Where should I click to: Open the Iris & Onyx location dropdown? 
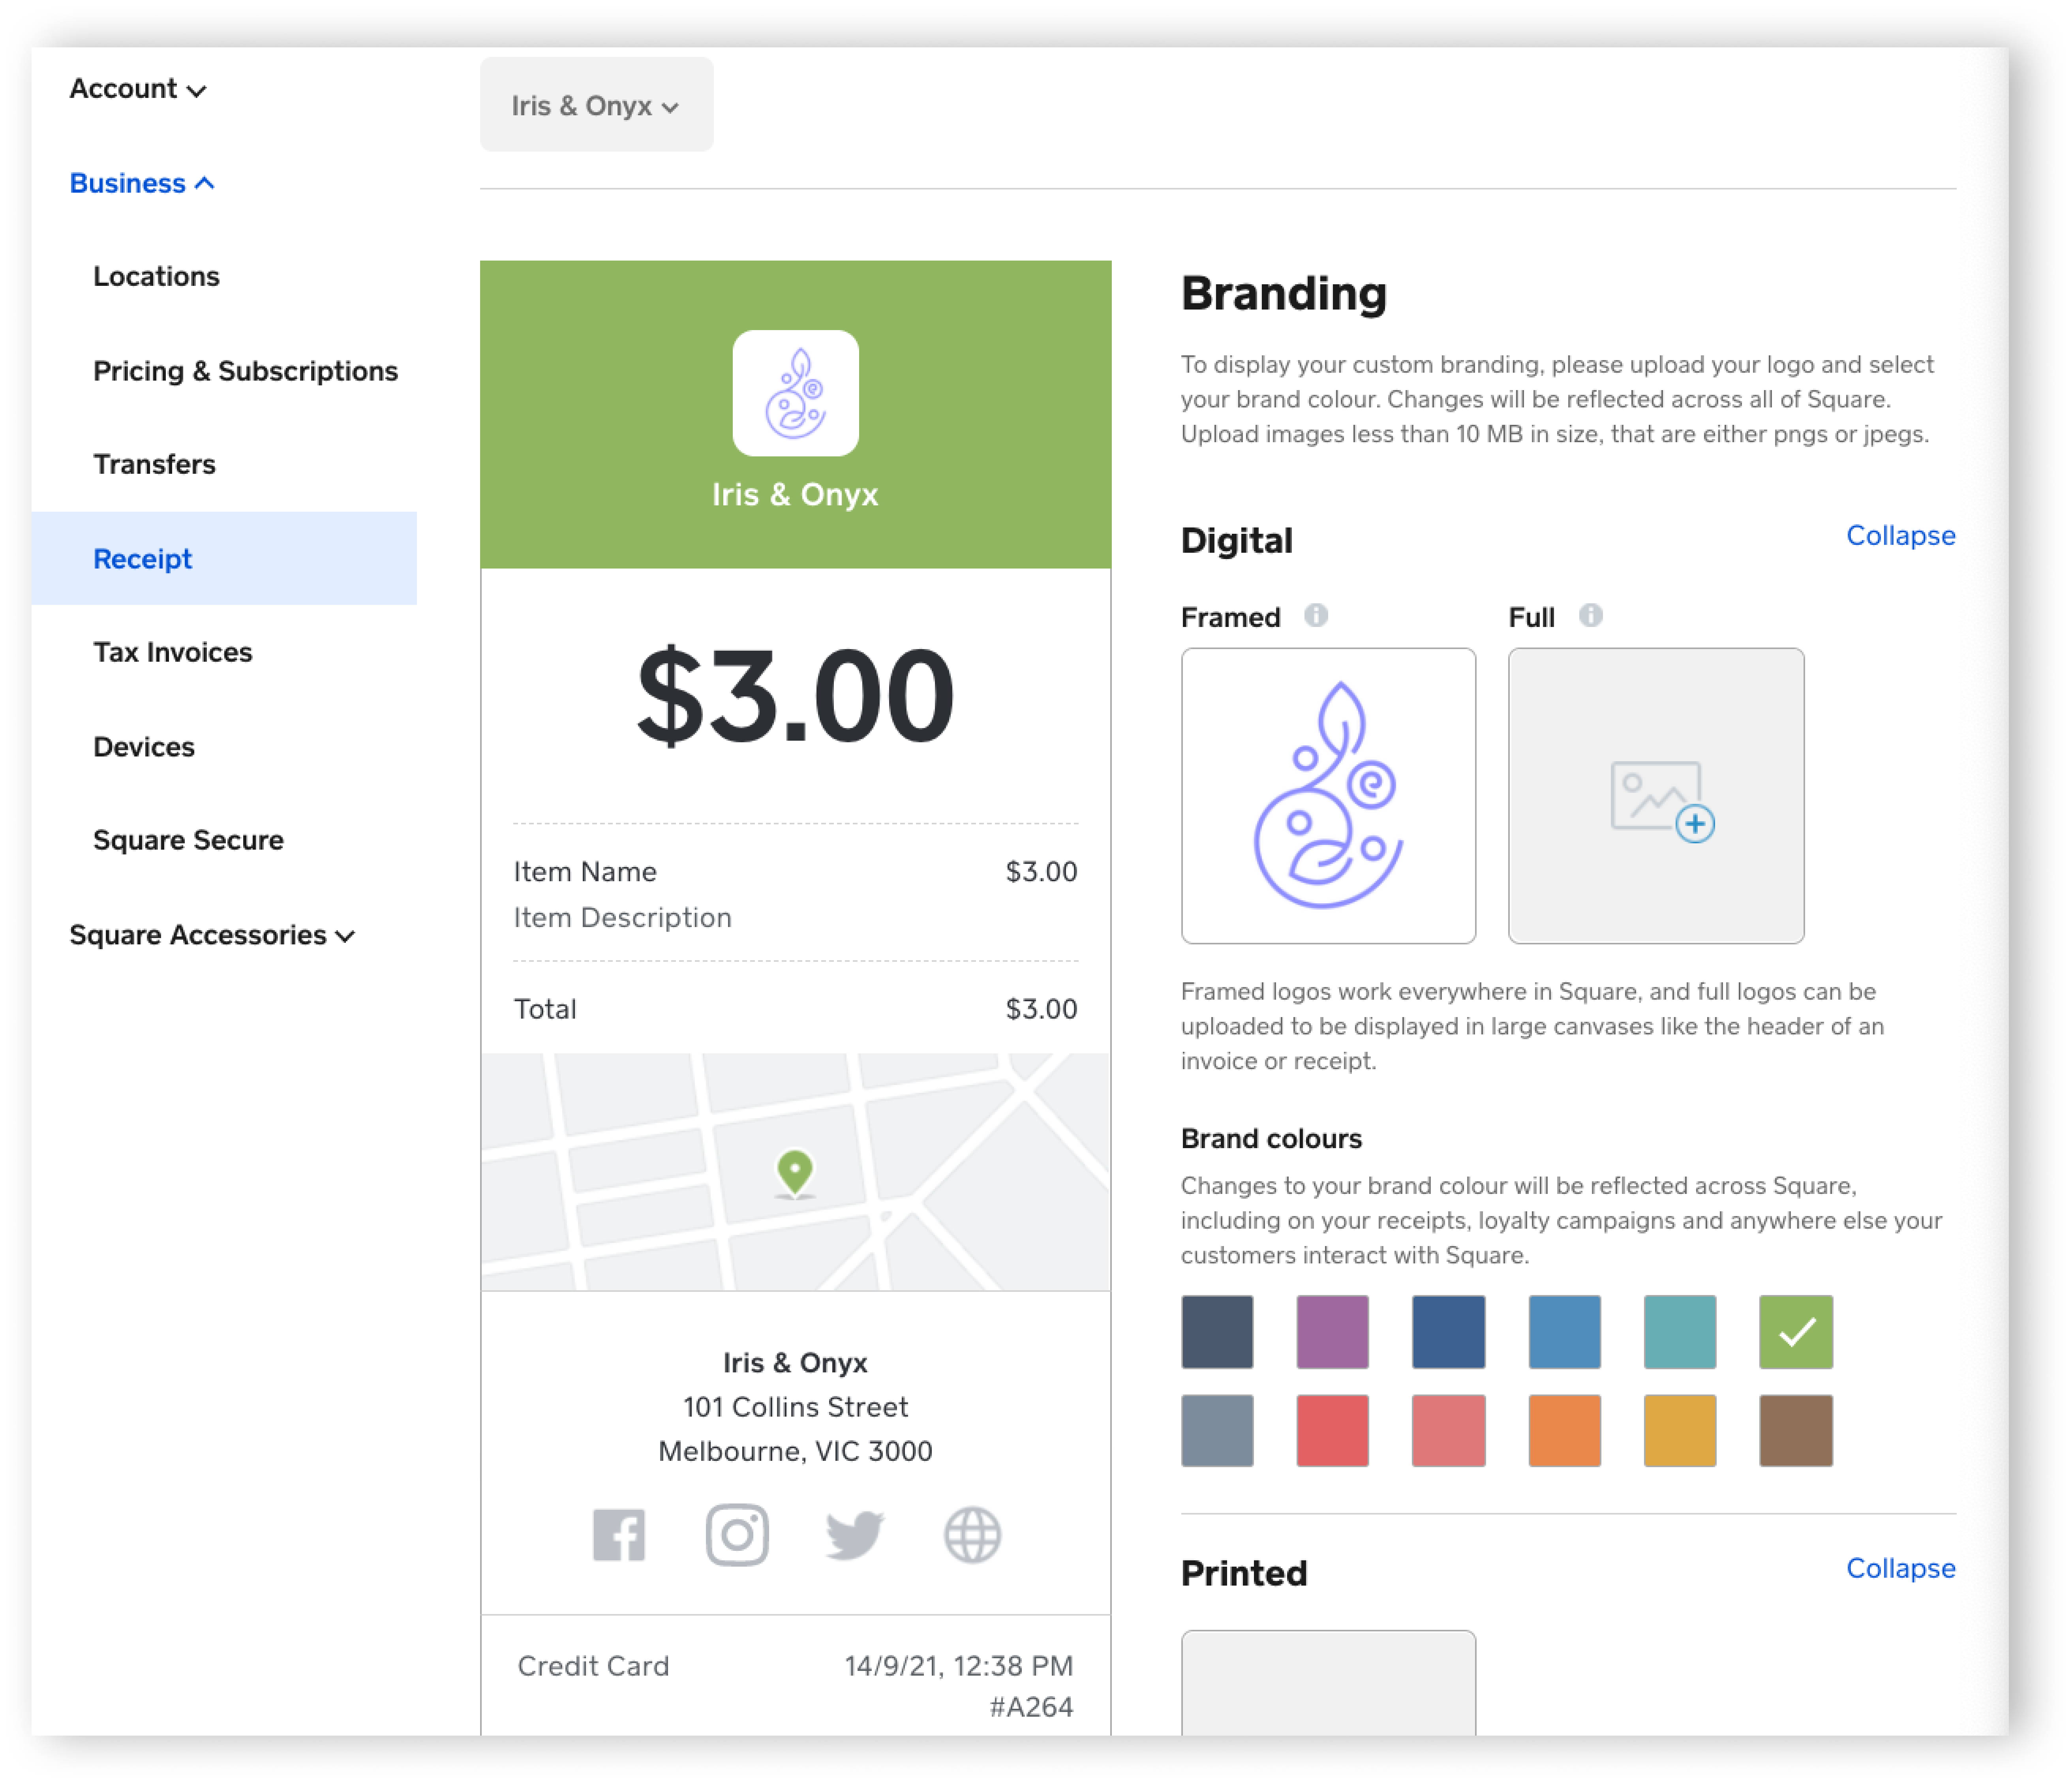click(x=596, y=105)
